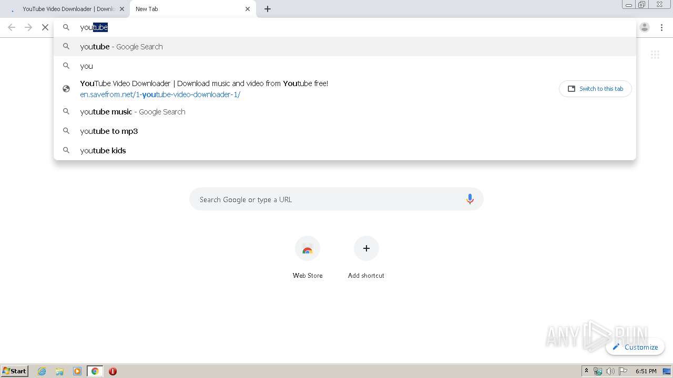The image size is (673, 378).
Task: Click the show desktop tray icon
Action: coord(667,371)
